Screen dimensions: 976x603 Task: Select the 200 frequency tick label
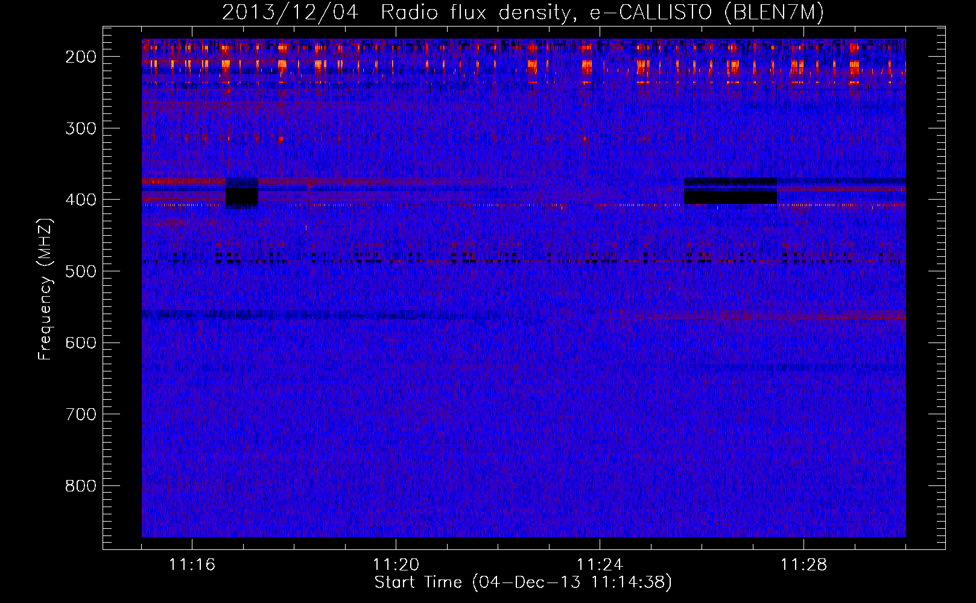(80, 57)
